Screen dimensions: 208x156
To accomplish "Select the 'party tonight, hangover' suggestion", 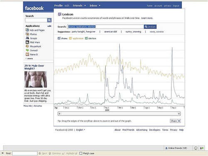I will [84, 32].
